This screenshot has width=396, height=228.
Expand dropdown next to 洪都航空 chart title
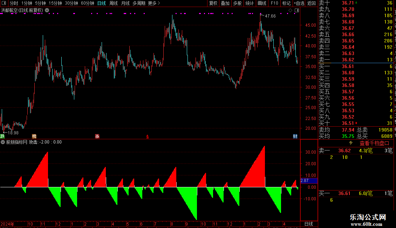click(x=47, y=11)
